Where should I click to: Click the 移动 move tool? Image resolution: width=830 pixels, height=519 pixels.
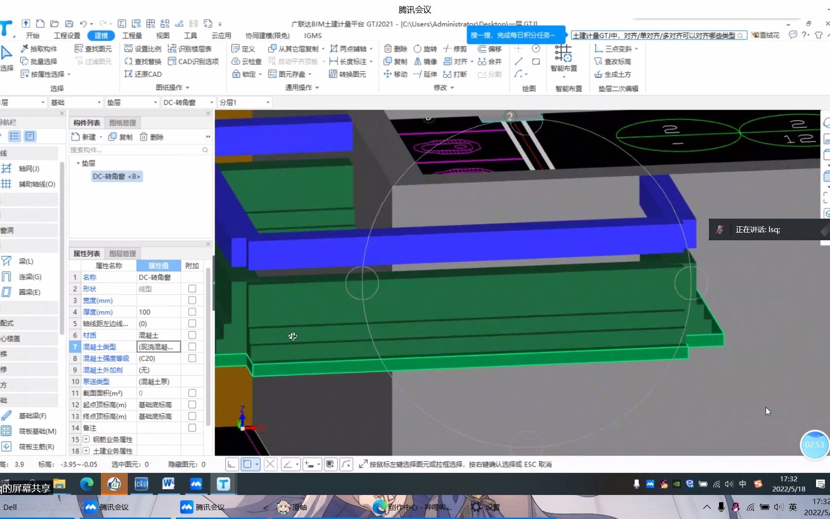(395, 74)
